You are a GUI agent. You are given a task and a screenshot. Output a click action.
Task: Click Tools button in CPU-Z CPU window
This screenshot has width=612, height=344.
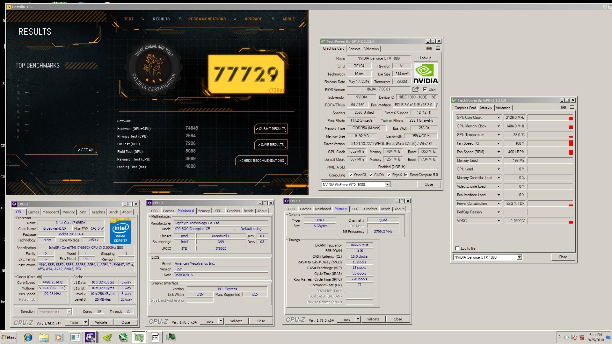click(x=74, y=322)
